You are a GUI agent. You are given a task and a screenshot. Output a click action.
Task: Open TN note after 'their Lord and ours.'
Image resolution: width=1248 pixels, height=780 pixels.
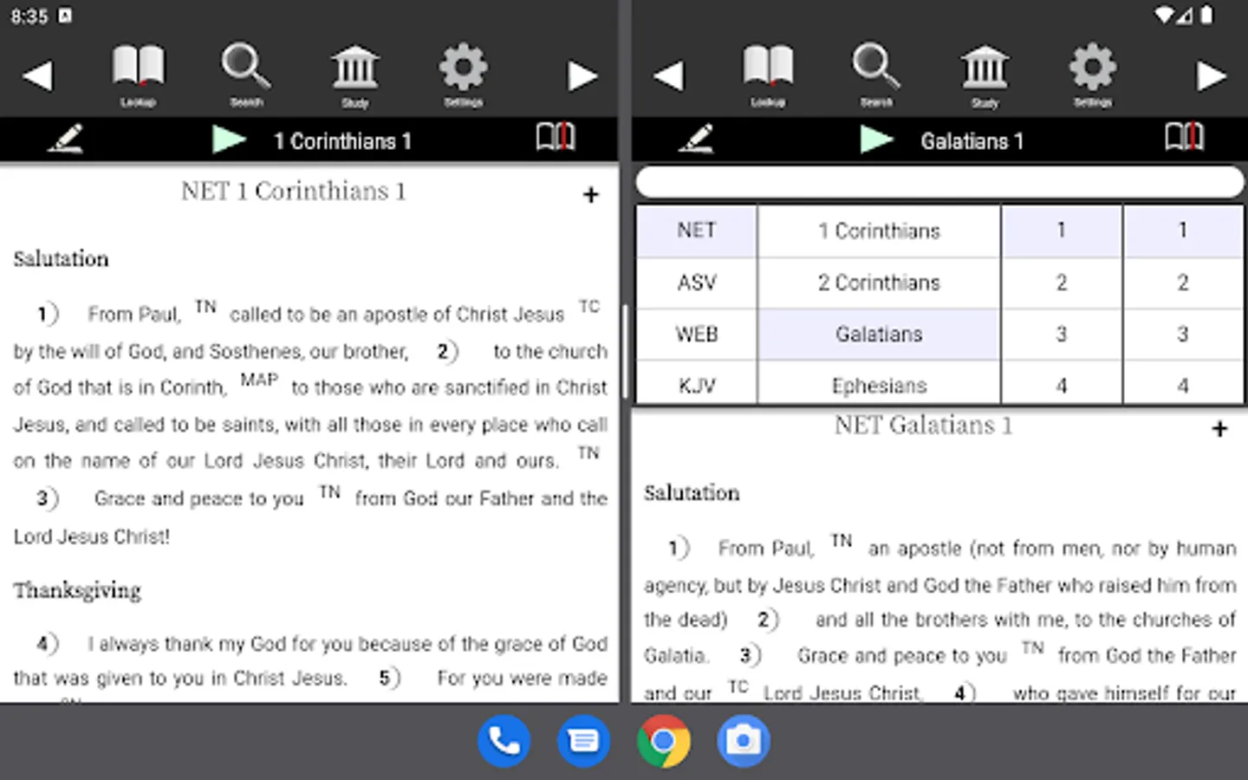588,452
